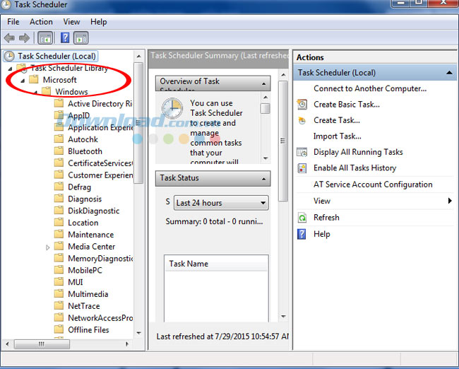The image size is (459, 369).
Task: Select the AppID tree folder
Action: 79,115
